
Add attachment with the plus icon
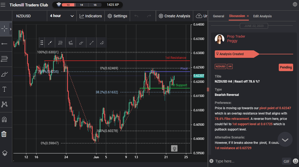[x=211, y=161]
